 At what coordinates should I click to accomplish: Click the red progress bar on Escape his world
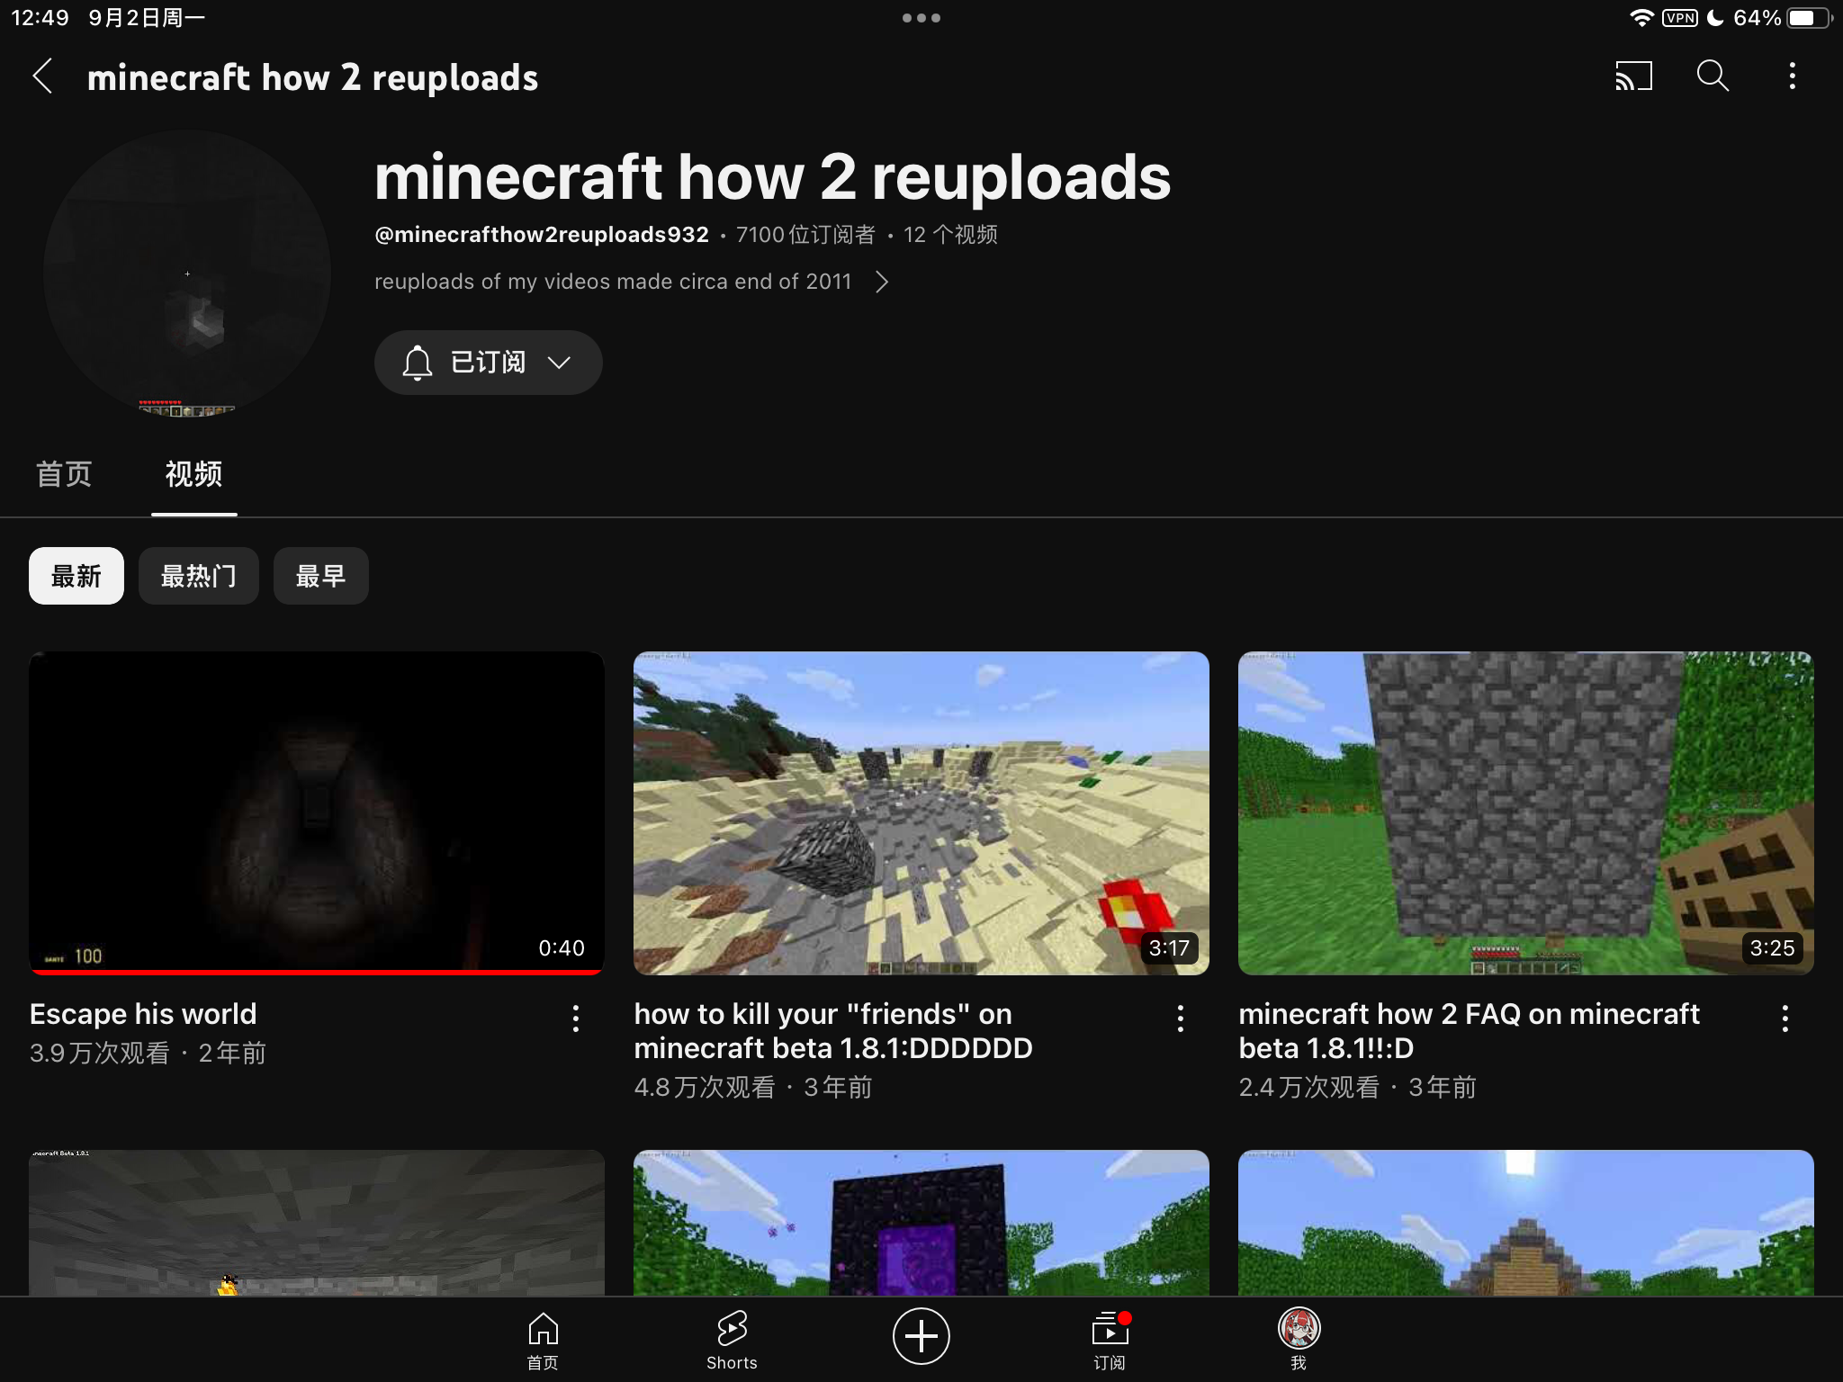(316, 972)
